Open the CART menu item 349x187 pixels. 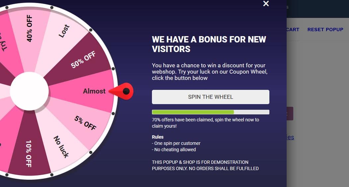(293, 30)
